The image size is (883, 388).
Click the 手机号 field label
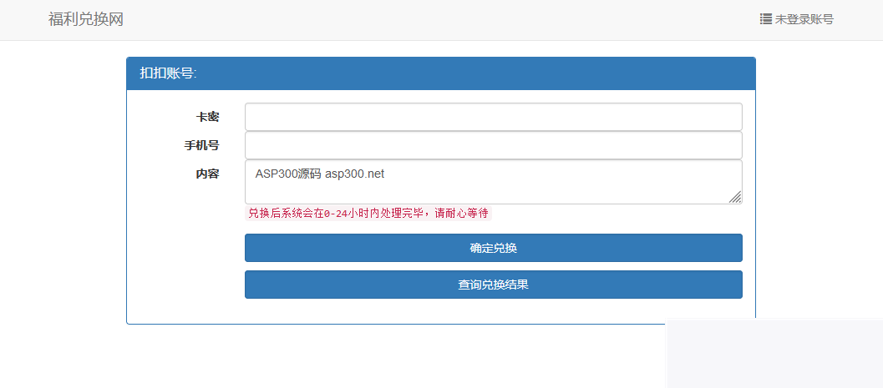[201, 145]
